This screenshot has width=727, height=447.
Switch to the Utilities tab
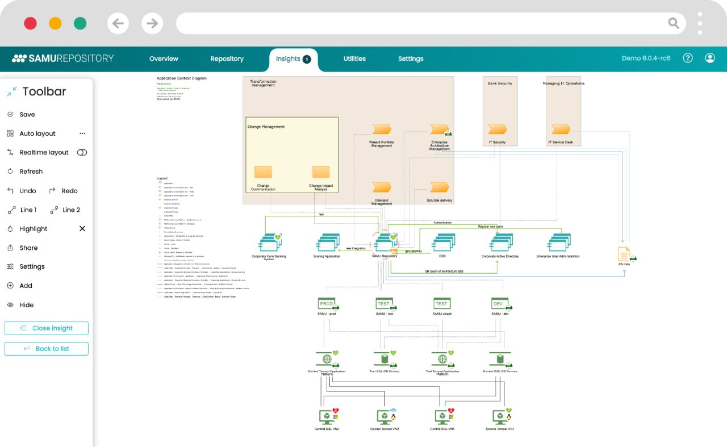click(x=354, y=59)
